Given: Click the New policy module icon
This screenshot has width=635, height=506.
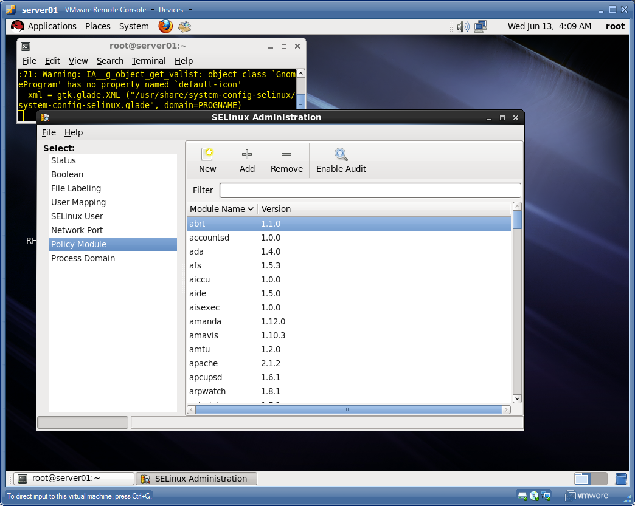Looking at the screenshot, I should pyautogui.click(x=207, y=154).
